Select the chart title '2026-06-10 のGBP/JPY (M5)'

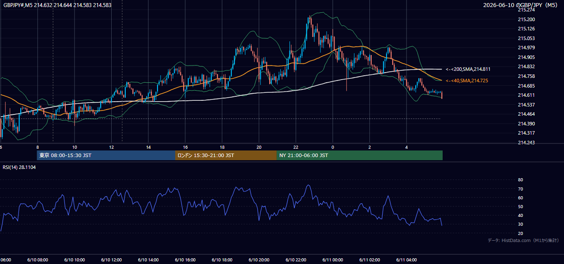[521, 5]
